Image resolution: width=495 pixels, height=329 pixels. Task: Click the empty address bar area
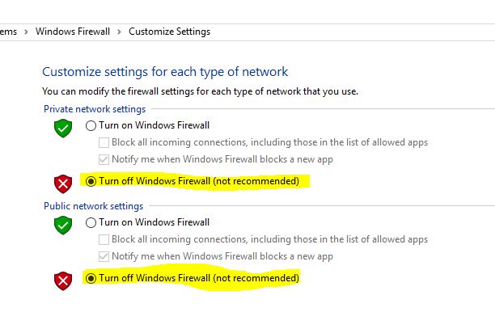[347, 32]
